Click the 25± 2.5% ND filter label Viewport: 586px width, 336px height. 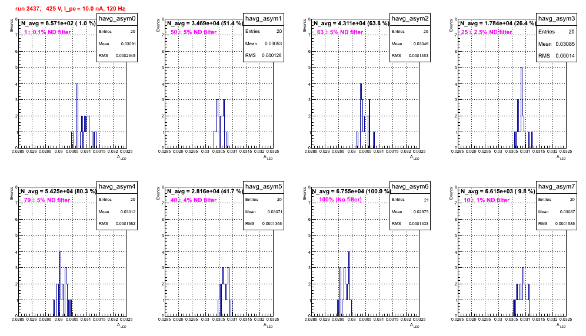[486, 32]
